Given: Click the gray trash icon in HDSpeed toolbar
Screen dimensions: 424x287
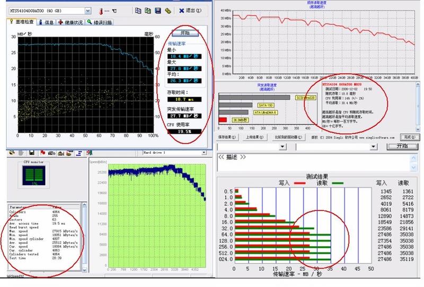Looking at the screenshot, I should click(21, 153).
